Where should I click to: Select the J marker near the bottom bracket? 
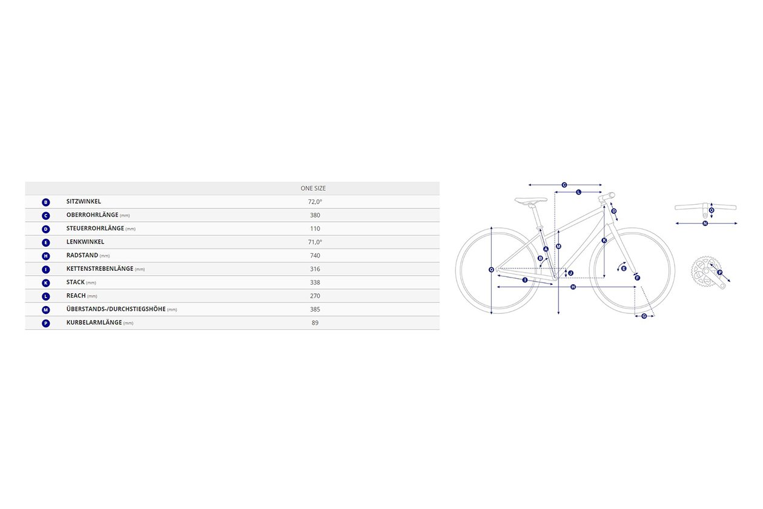click(570, 273)
